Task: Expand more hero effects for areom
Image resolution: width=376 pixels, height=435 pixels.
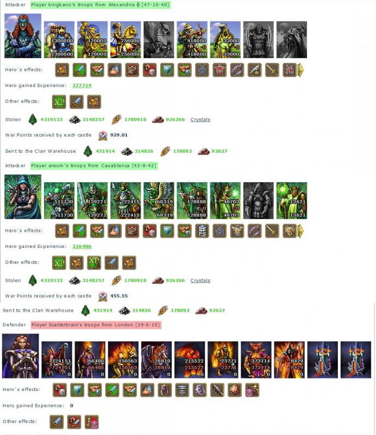Action: coord(300,231)
